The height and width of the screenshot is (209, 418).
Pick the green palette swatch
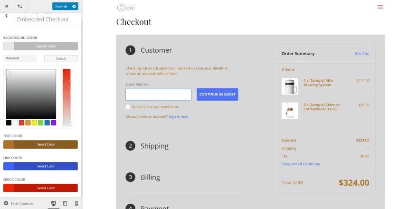pos(41,123)
